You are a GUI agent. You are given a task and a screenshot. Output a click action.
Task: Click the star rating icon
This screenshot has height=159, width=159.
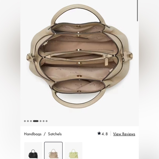pyautogui.click(x=99, y=133)
